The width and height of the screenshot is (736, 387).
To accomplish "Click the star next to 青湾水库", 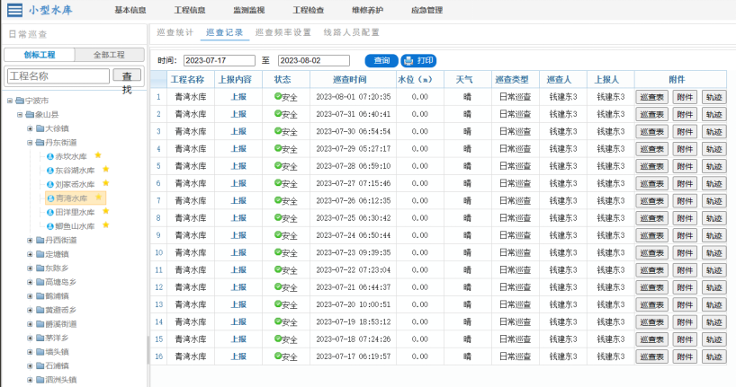I will (x=99, y=198).
